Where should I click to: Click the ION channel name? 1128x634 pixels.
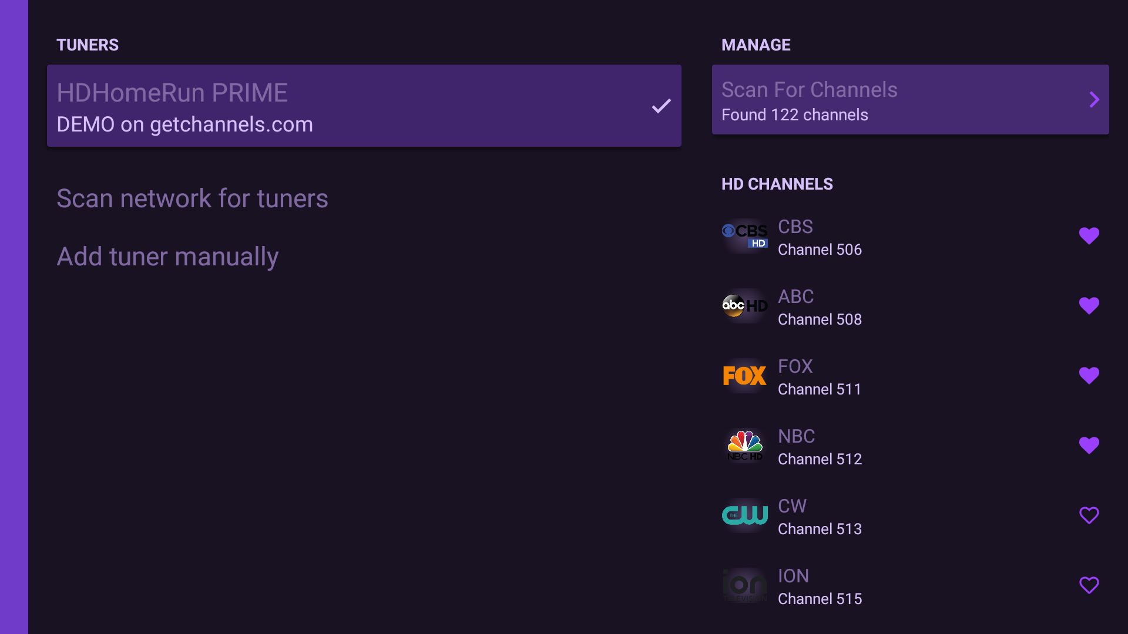point(793,576)
